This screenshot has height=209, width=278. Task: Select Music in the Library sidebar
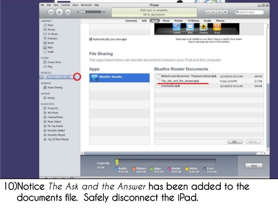pyautogui.click(x=48, y=25)
